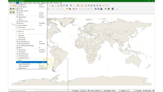Click the Rotation spin box stepper
The width and height of the screenshot is (163, 92).
coord(134,91)
